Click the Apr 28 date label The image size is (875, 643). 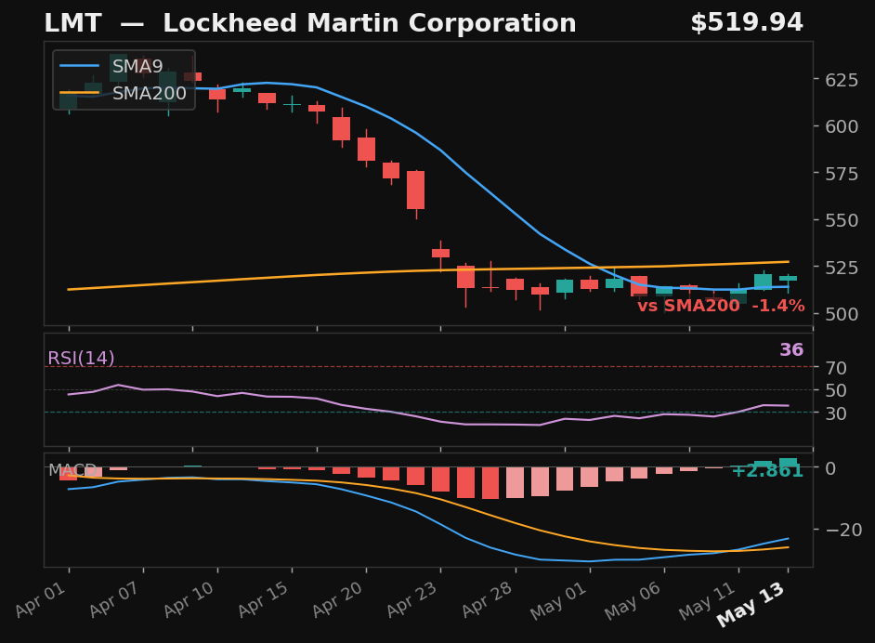pyautogui.click(x=487, y=599)
